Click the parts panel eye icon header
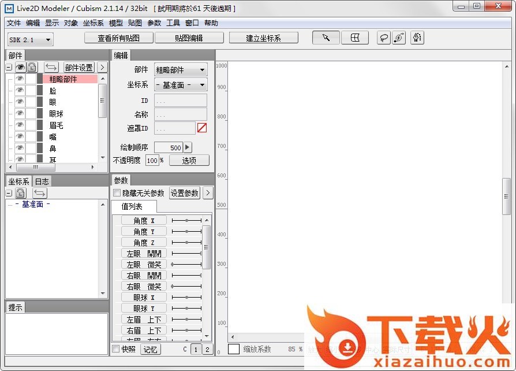The image size is (516, 371). coord(20,67)
